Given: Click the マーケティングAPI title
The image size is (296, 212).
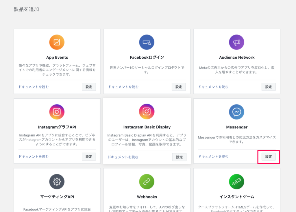Looking at the screenshot, I should (x=57, y=197).
